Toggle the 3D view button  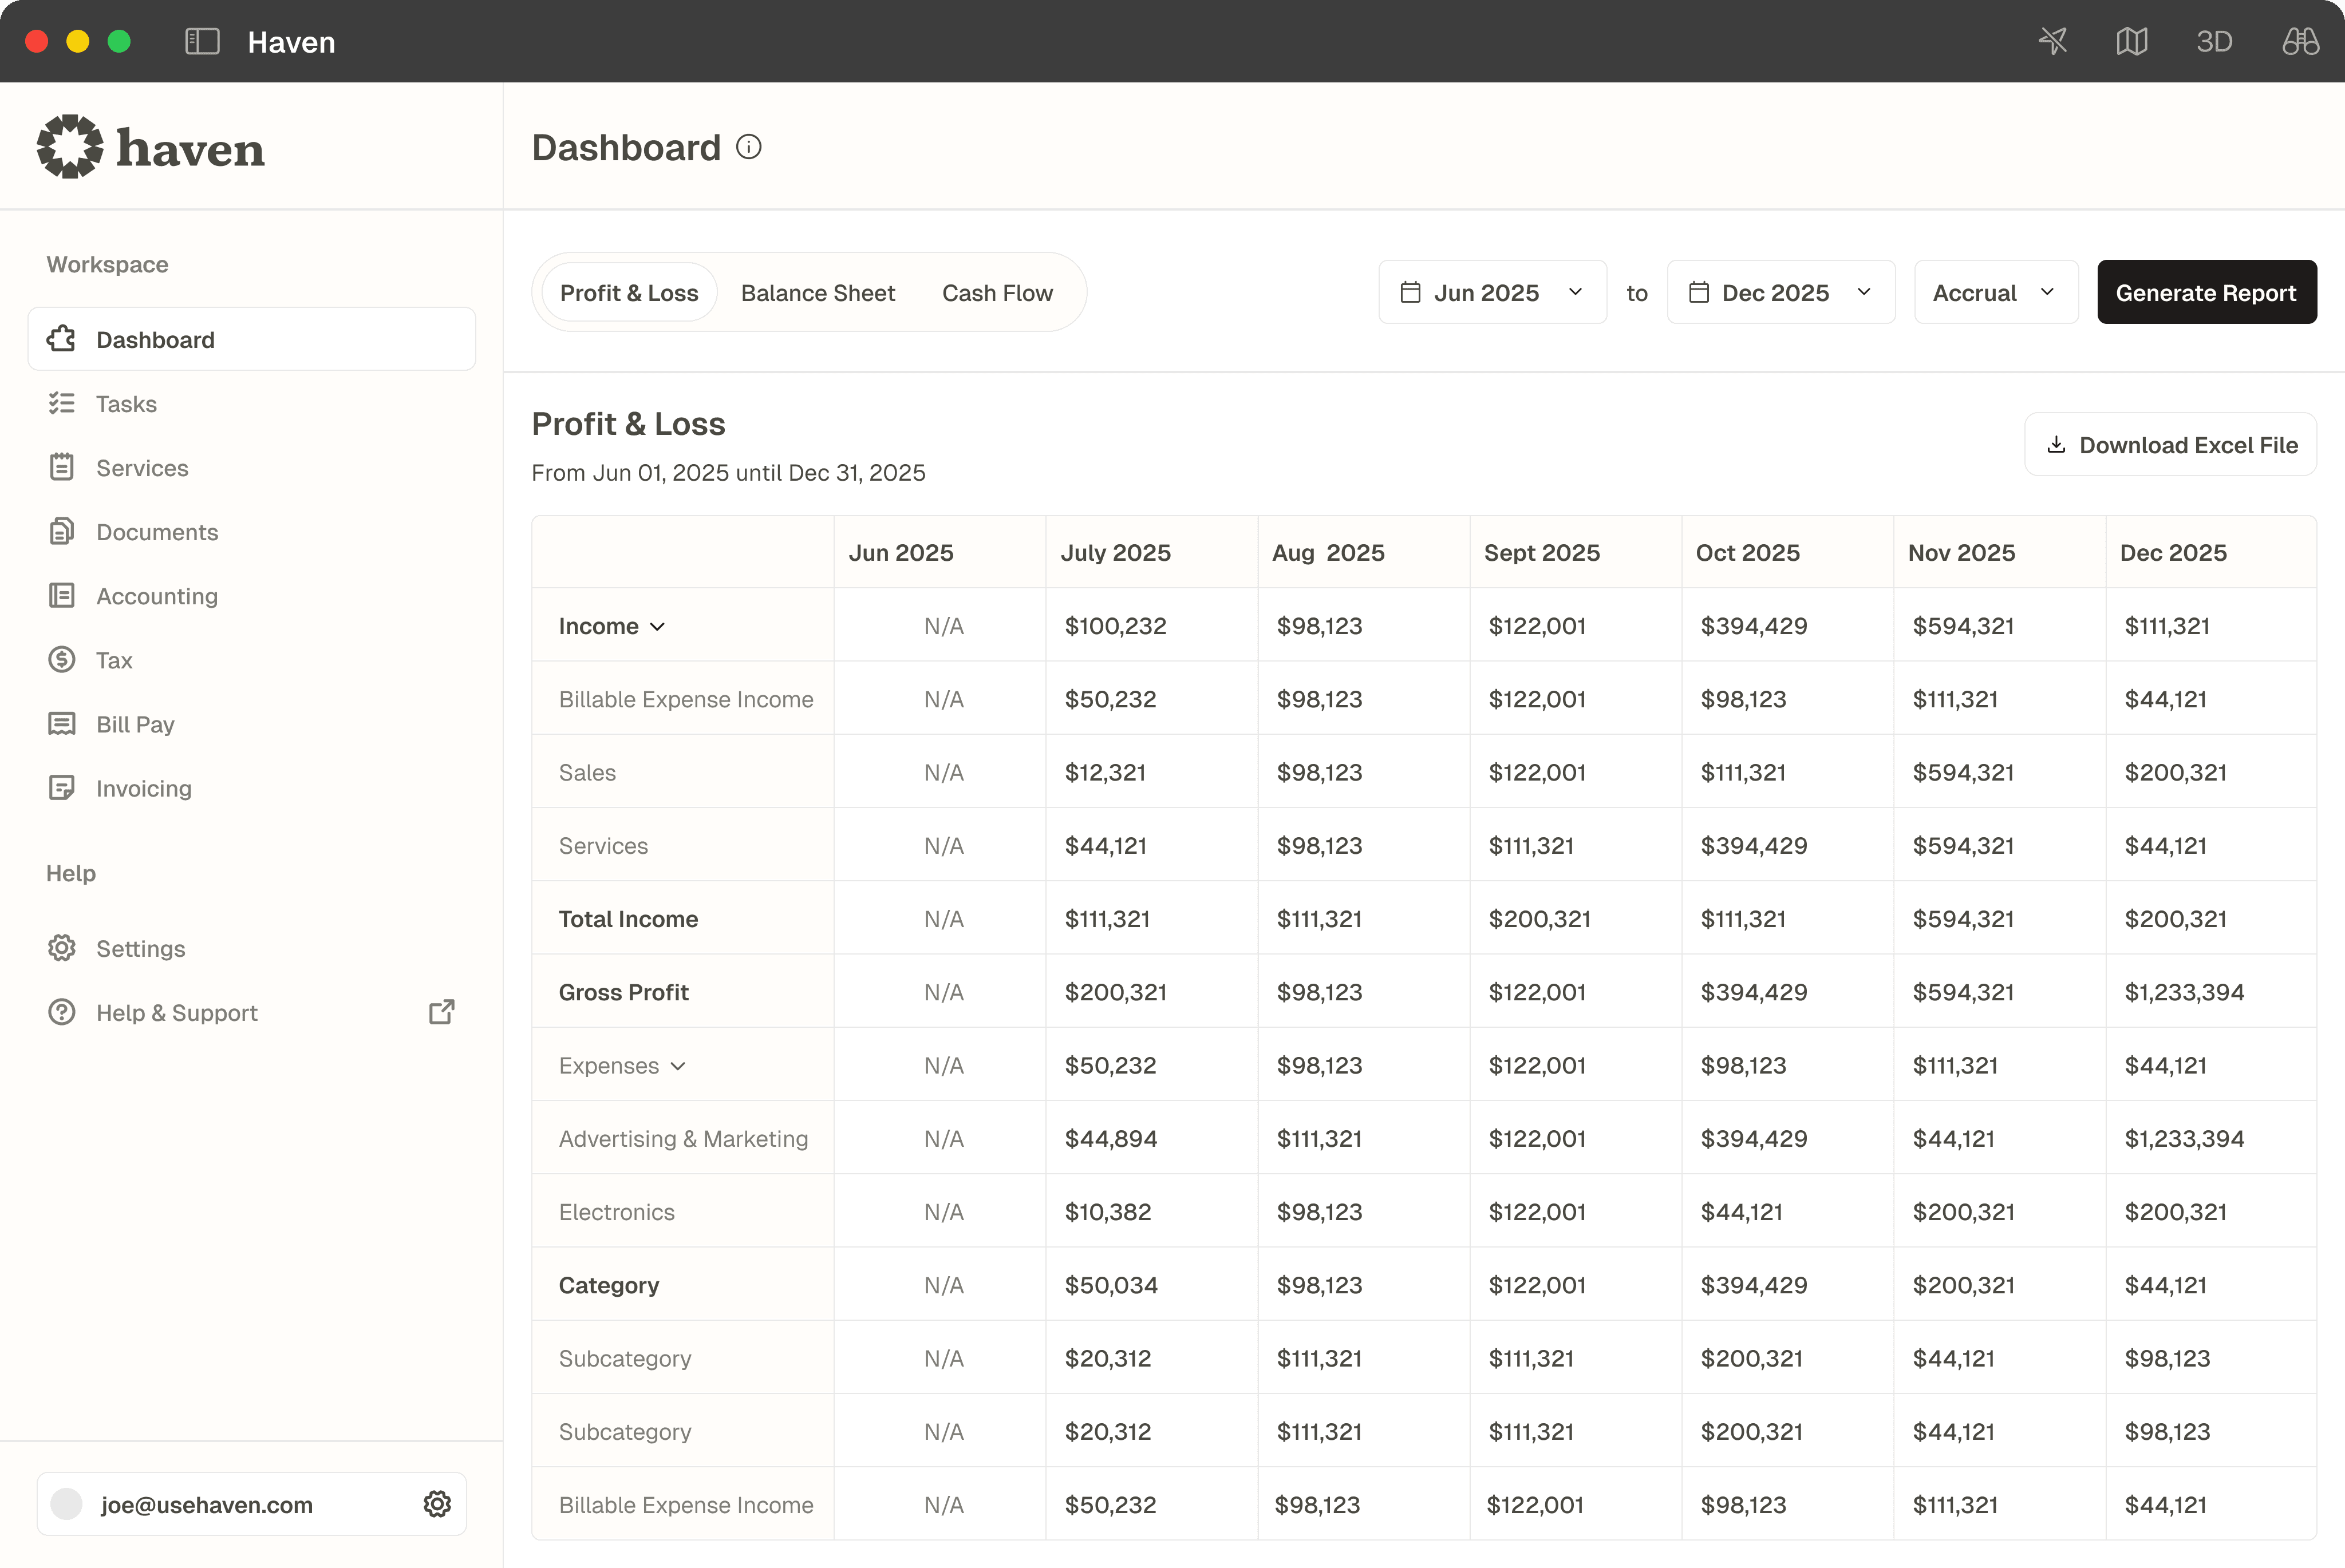point(2214,41)
